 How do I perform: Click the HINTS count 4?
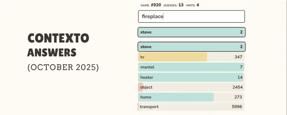pyautogui.click(x=198, y=5)
